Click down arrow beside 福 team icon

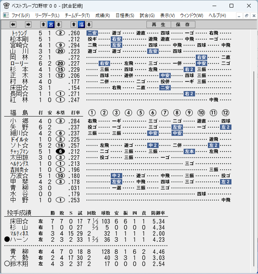pos(89,25)
